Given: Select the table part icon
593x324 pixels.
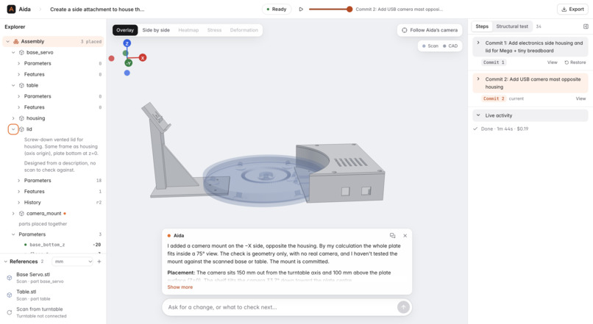Looking at the screenshot, I should 21,85.
